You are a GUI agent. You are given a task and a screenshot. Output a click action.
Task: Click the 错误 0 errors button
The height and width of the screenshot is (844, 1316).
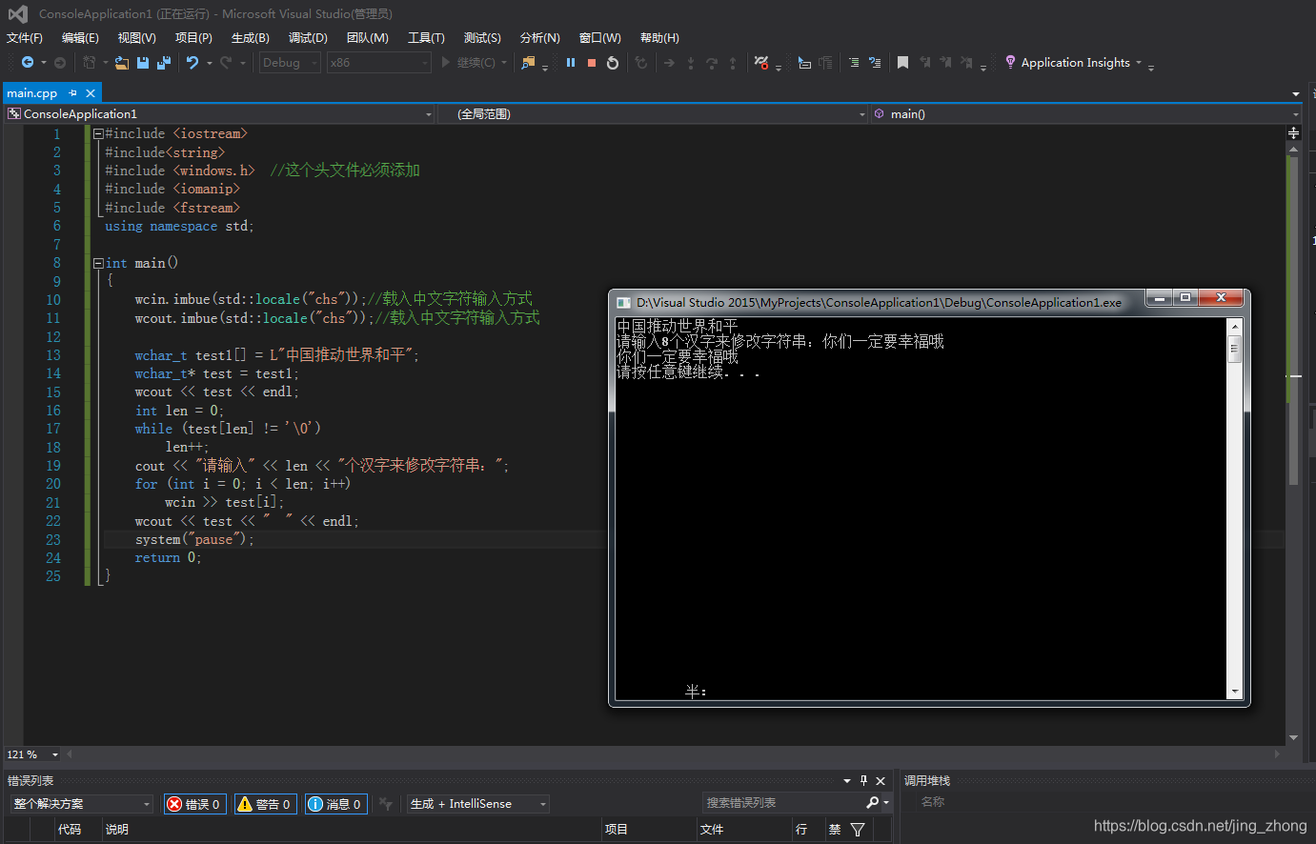pos(194,803)
